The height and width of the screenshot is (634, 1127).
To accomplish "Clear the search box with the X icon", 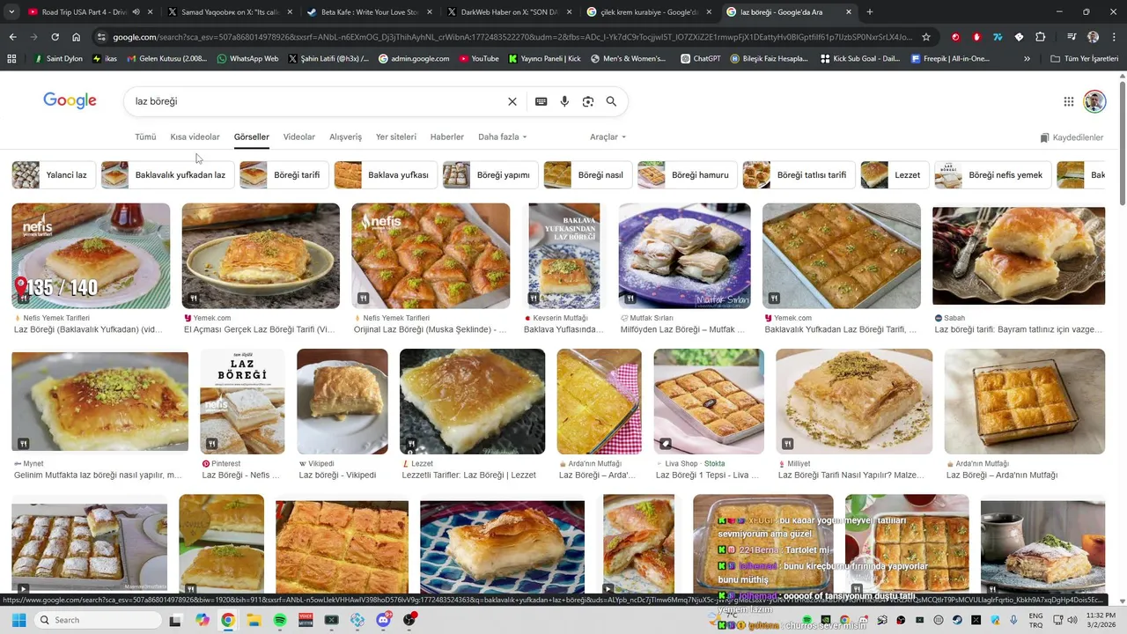I will [x=512, y=101].
